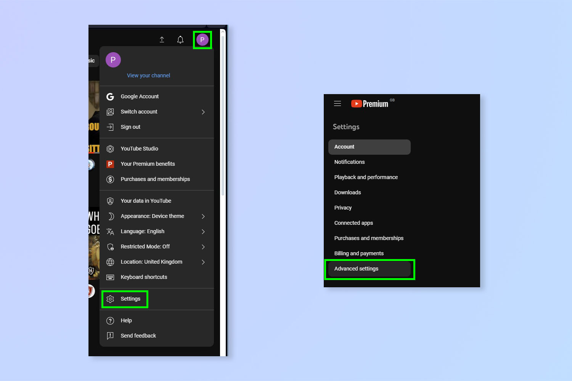The height and width of the screenshot is (381, 572).
Task: Click the account menu vertical scrollbar
Action: coord(223,114)
